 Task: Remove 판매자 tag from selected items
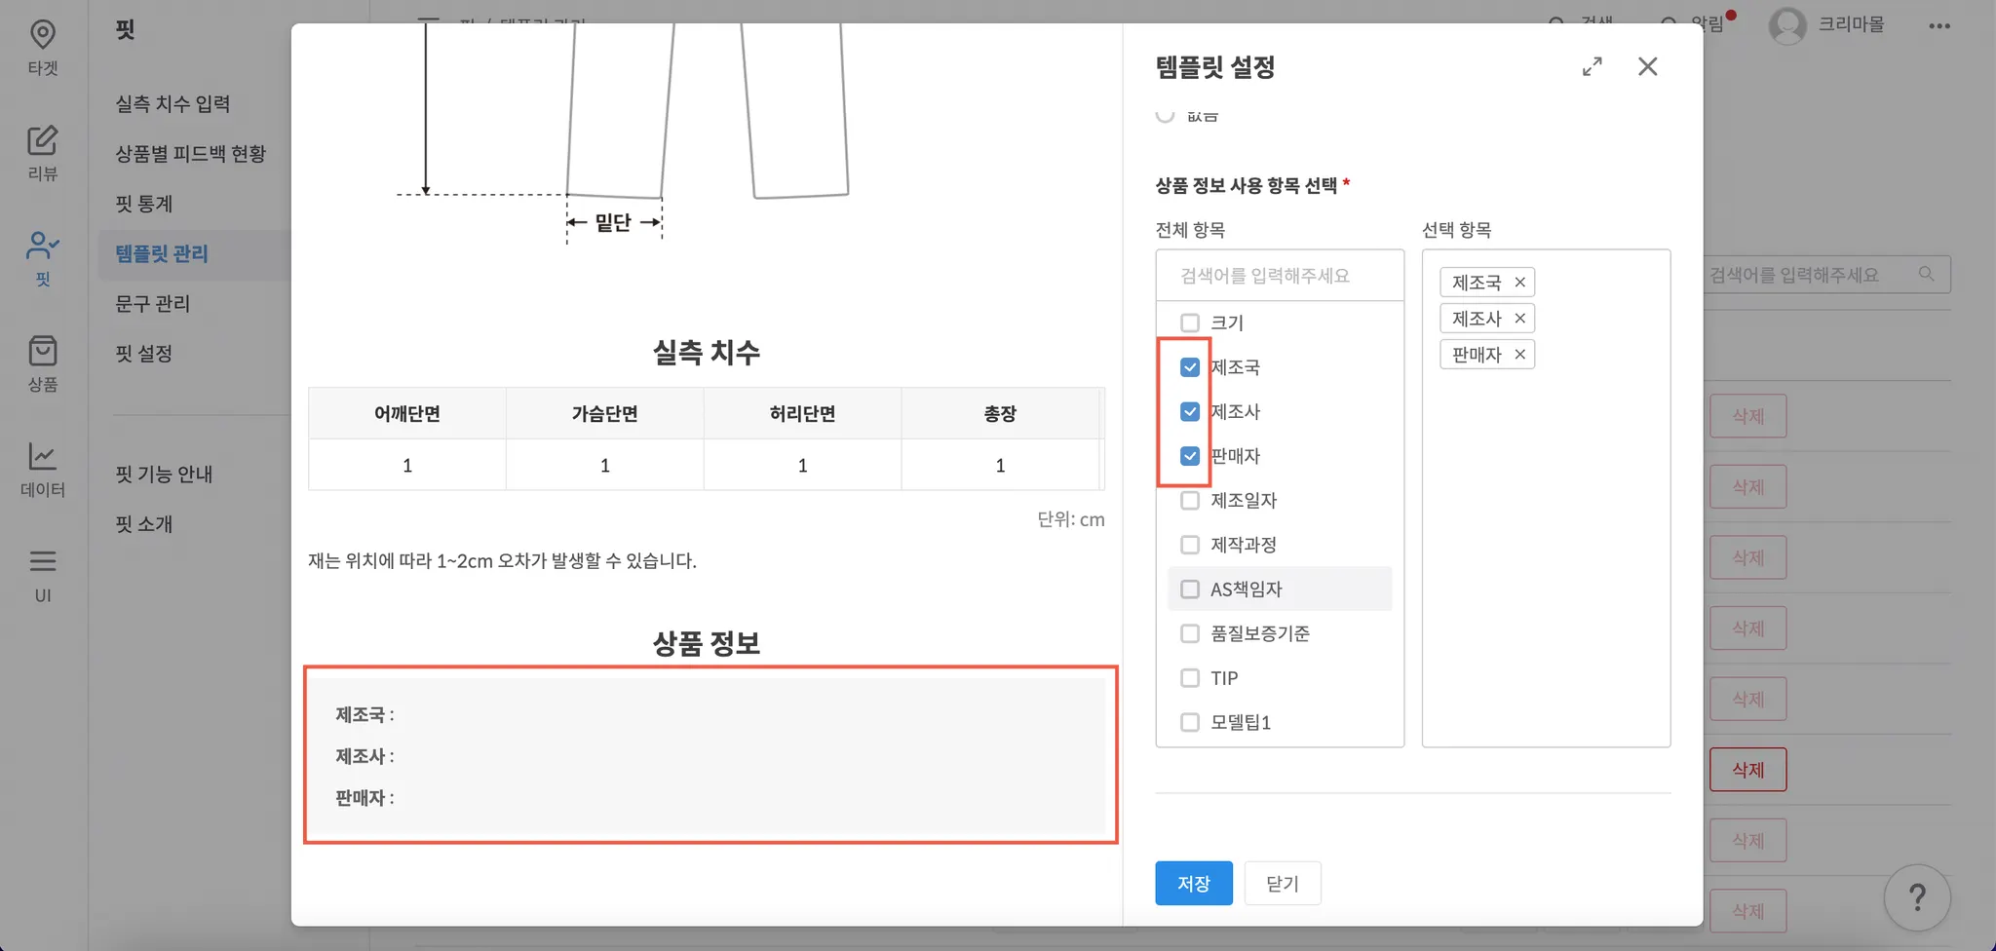click(1519, 355)
